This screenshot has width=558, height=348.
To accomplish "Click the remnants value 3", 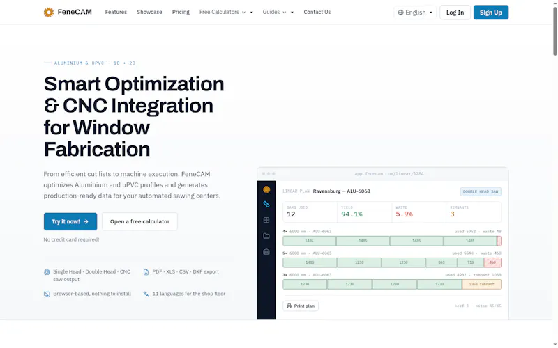I will pos(452,214).
